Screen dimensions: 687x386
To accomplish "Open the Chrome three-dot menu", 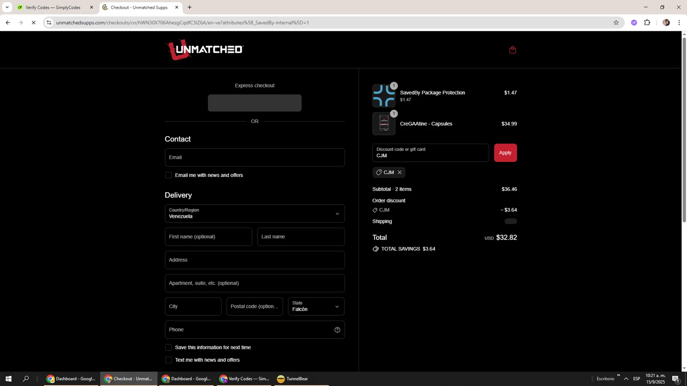I will point(679,22).
